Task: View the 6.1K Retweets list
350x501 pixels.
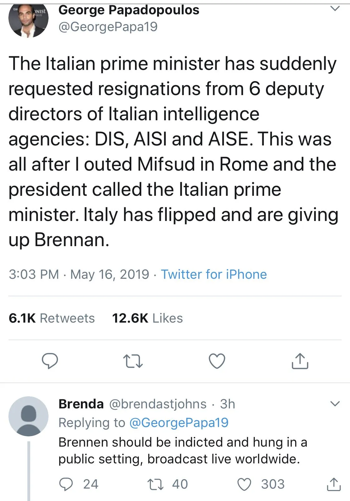Action: tap(52, 318)
